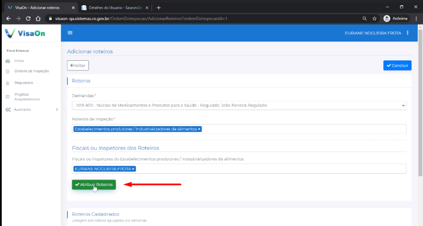This screenshot has height=226, width=423.
Task: Click the browser back arrow
Action: [9, 18]
